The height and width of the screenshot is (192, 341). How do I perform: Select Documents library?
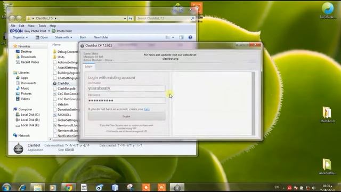tap(28, 83)
